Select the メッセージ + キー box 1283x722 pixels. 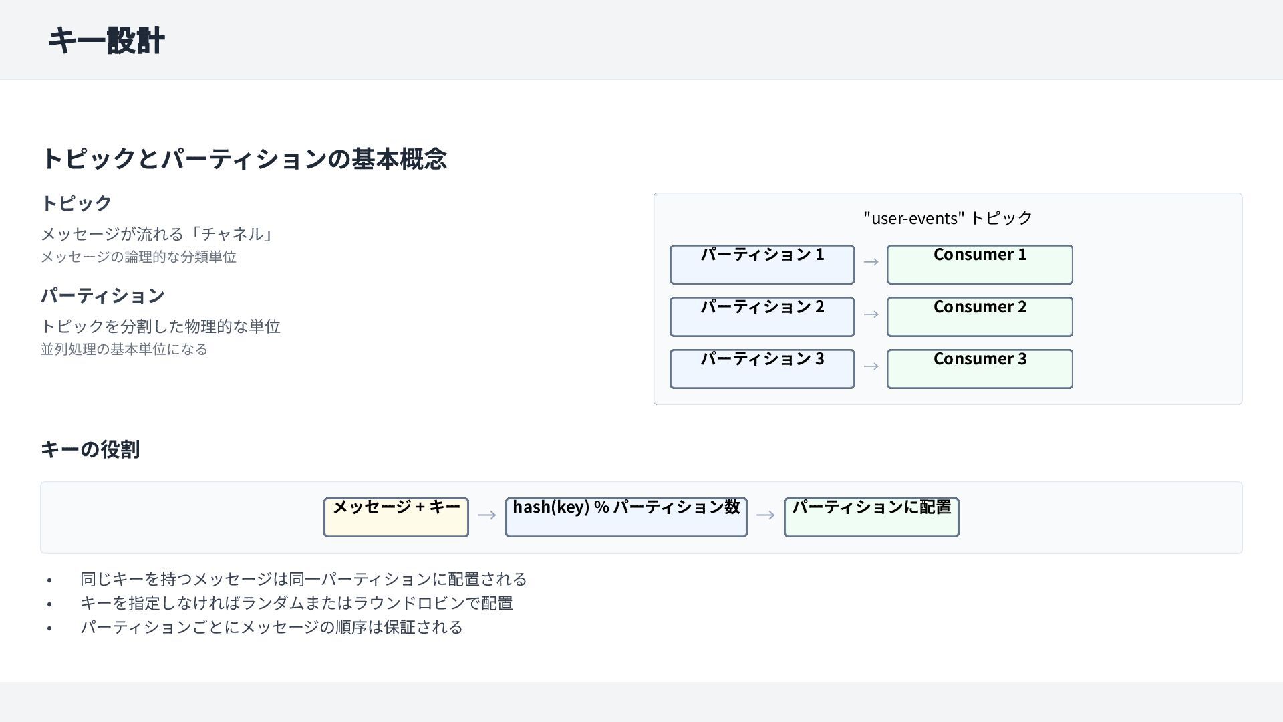pyautogui.click(x=396, y=517)
